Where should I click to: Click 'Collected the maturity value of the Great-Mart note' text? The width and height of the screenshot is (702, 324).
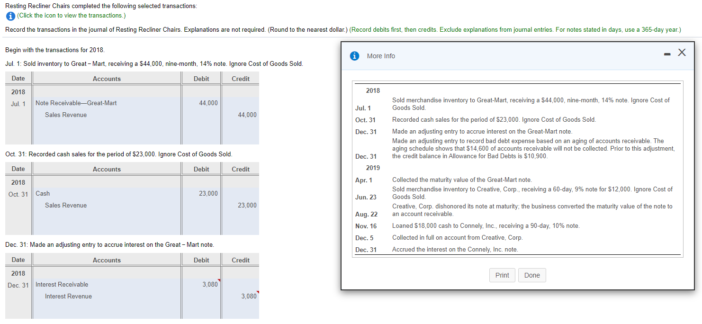coord(462,180)
